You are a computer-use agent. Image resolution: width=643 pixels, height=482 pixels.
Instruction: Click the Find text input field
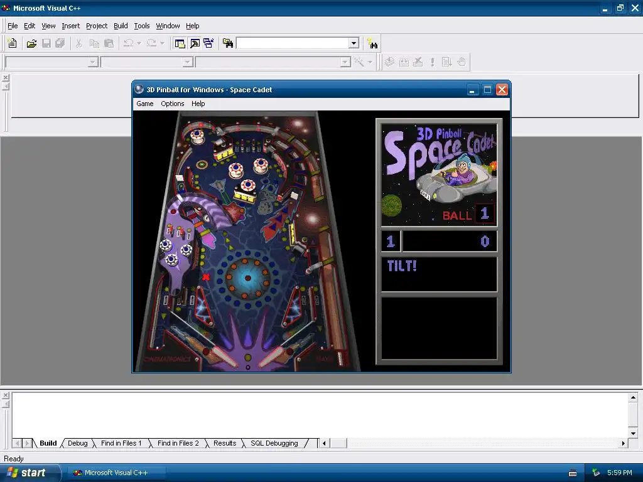point(293,43)
